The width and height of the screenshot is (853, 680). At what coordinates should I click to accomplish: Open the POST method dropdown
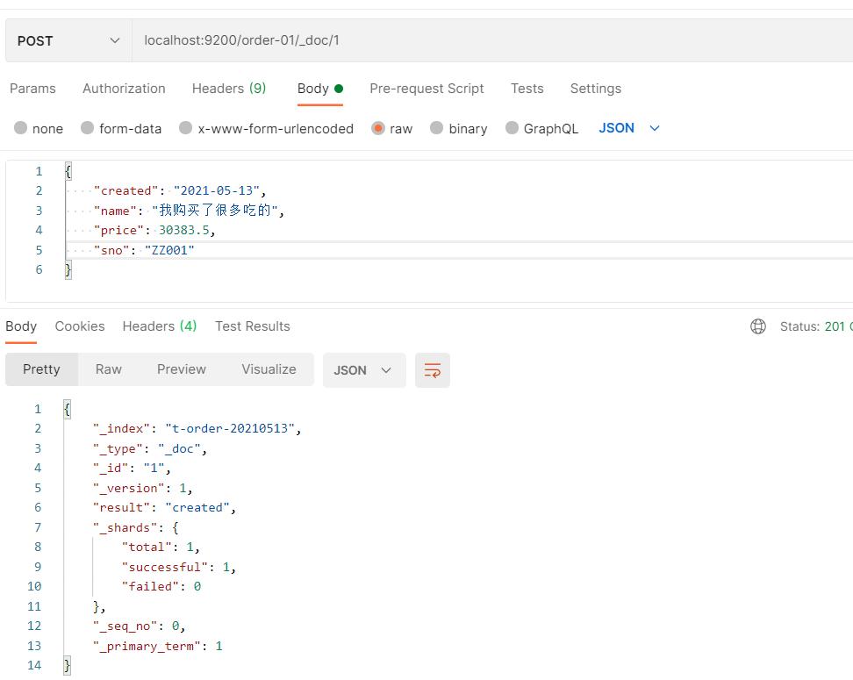68,40
